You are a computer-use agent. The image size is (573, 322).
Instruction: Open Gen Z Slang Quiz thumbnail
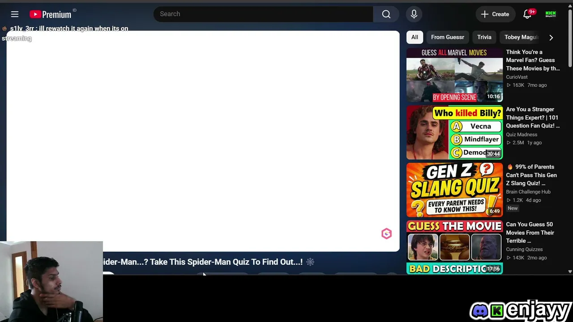454,190
